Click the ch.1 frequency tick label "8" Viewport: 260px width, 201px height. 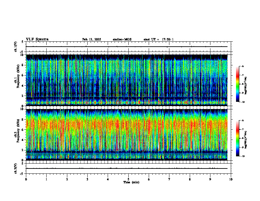(23, 65)
